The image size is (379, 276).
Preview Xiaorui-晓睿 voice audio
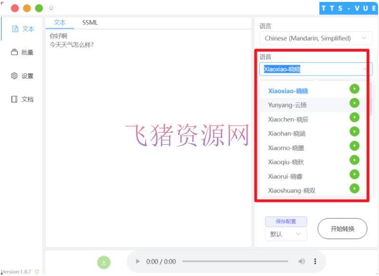tap(354, 175)
